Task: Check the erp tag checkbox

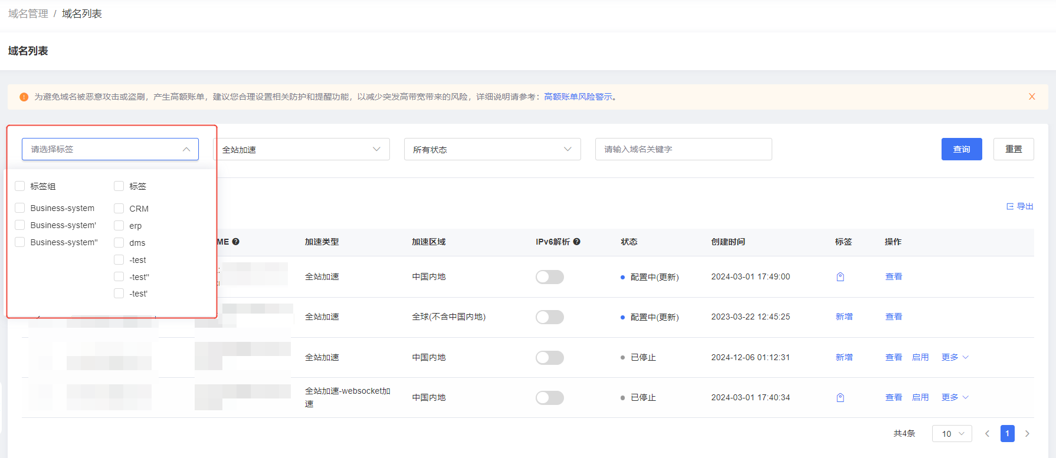Action: 119,226
